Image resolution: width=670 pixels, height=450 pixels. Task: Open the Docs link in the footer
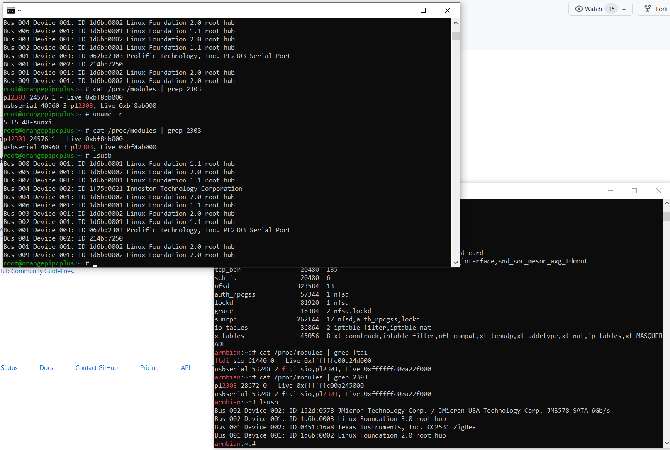point(46,367)
